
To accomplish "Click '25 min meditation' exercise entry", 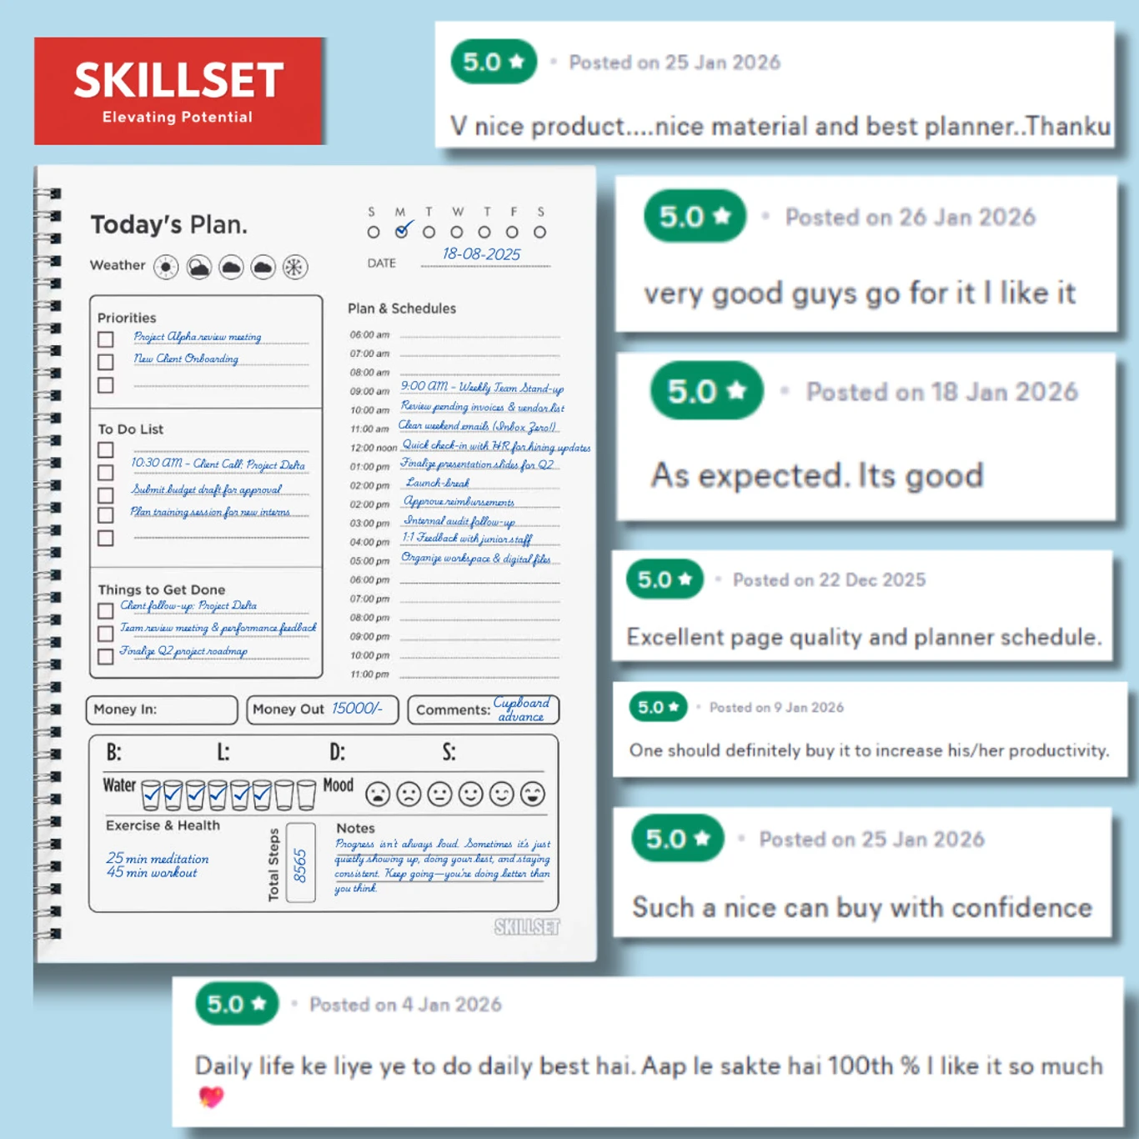I will 158,859.
